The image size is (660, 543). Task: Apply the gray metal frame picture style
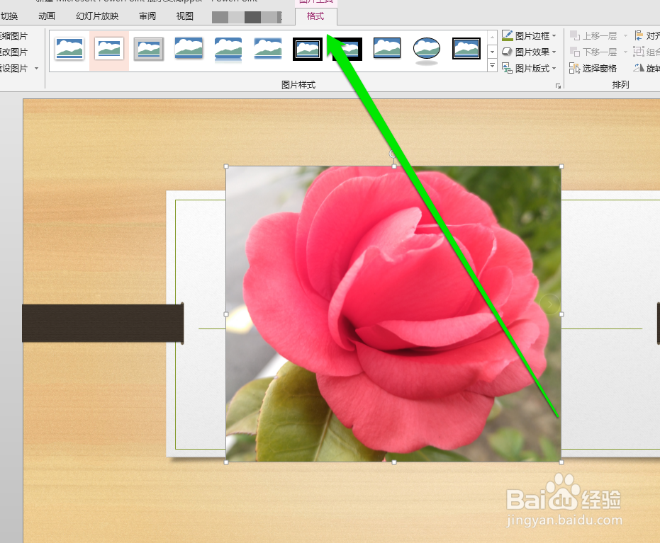tap(149, 48)
